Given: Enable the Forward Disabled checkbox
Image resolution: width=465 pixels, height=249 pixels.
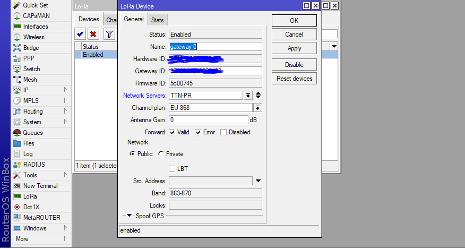Looking at the screenshot, I should (223, 132).
